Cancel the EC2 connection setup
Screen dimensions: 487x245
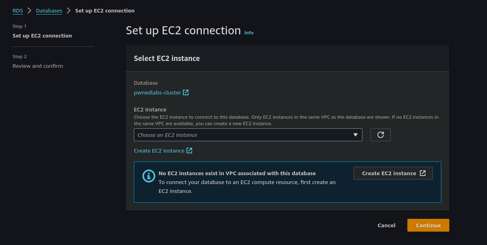386,225
